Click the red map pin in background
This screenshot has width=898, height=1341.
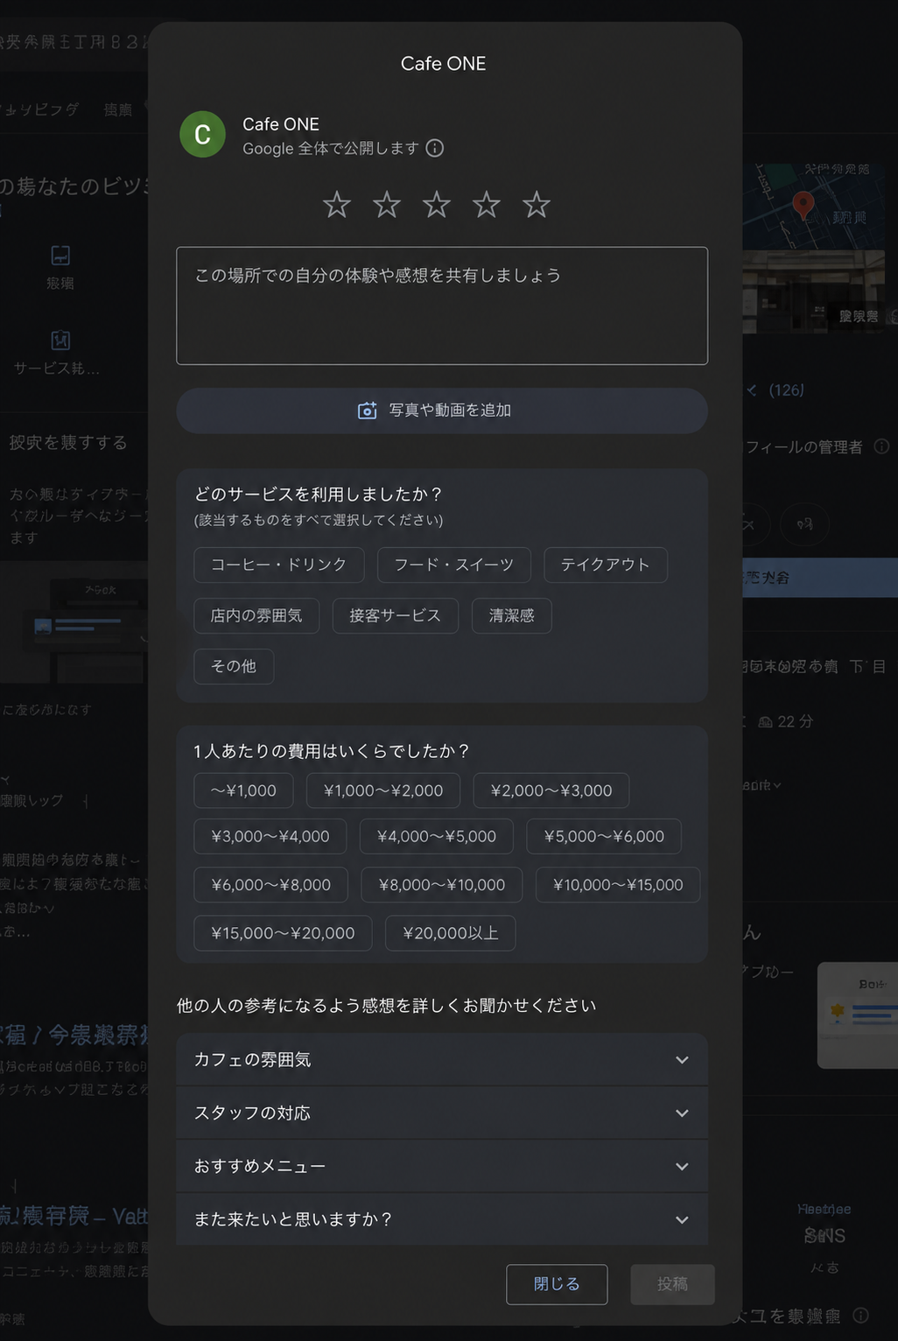click(803, 206)
